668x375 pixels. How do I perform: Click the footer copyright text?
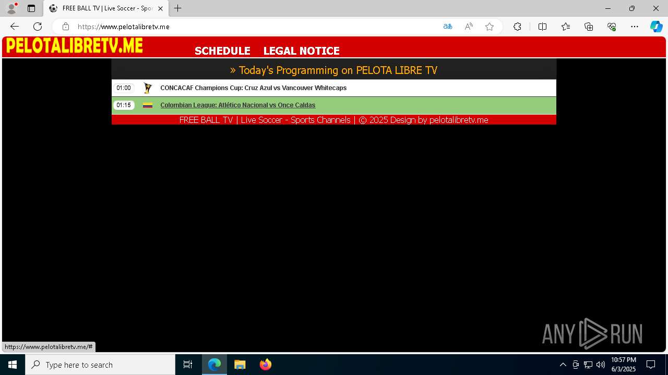[333, 120]
